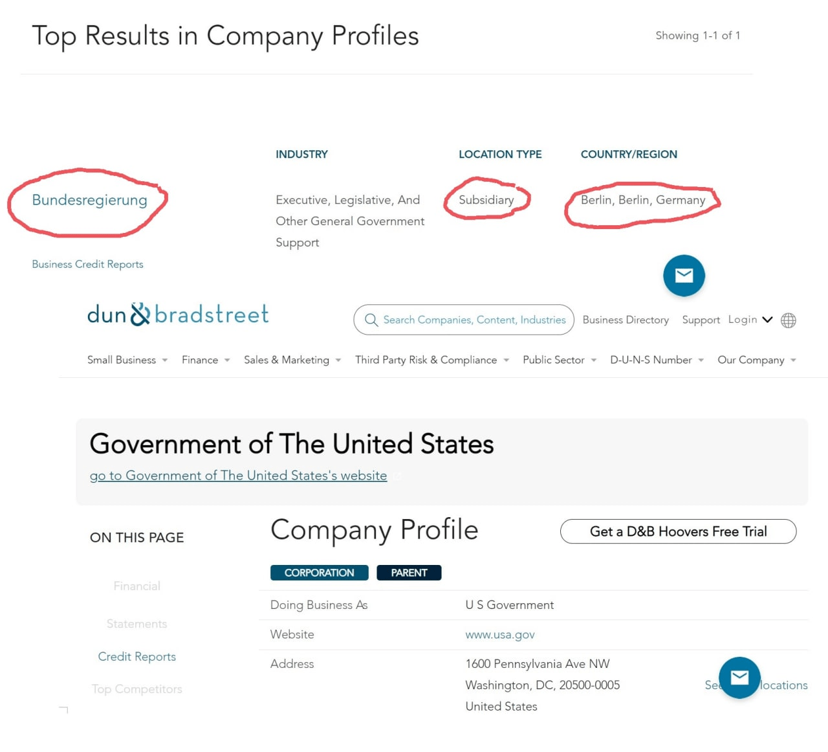Click the Search Companies input field
The width and height of the screenshot is (828, 752).
click(x=474, y=320)
